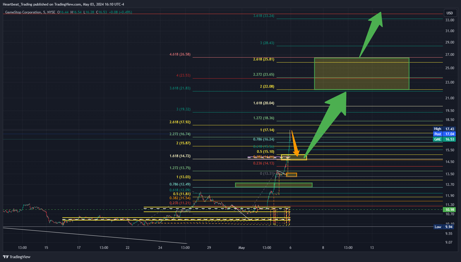
Task: Click the GME 16.53 price tag
Action: [444, 139]
